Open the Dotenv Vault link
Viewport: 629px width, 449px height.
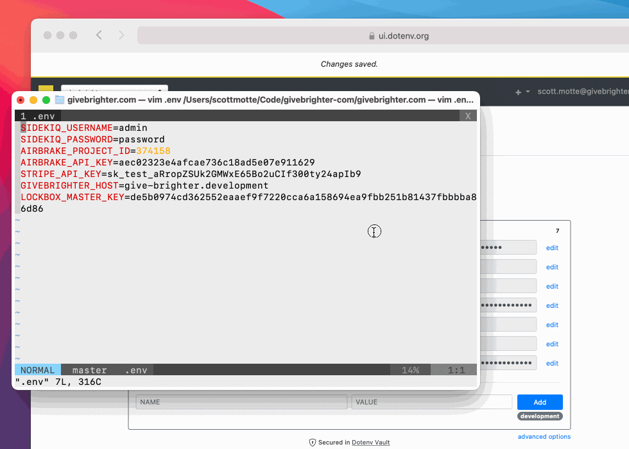point(371,443)
